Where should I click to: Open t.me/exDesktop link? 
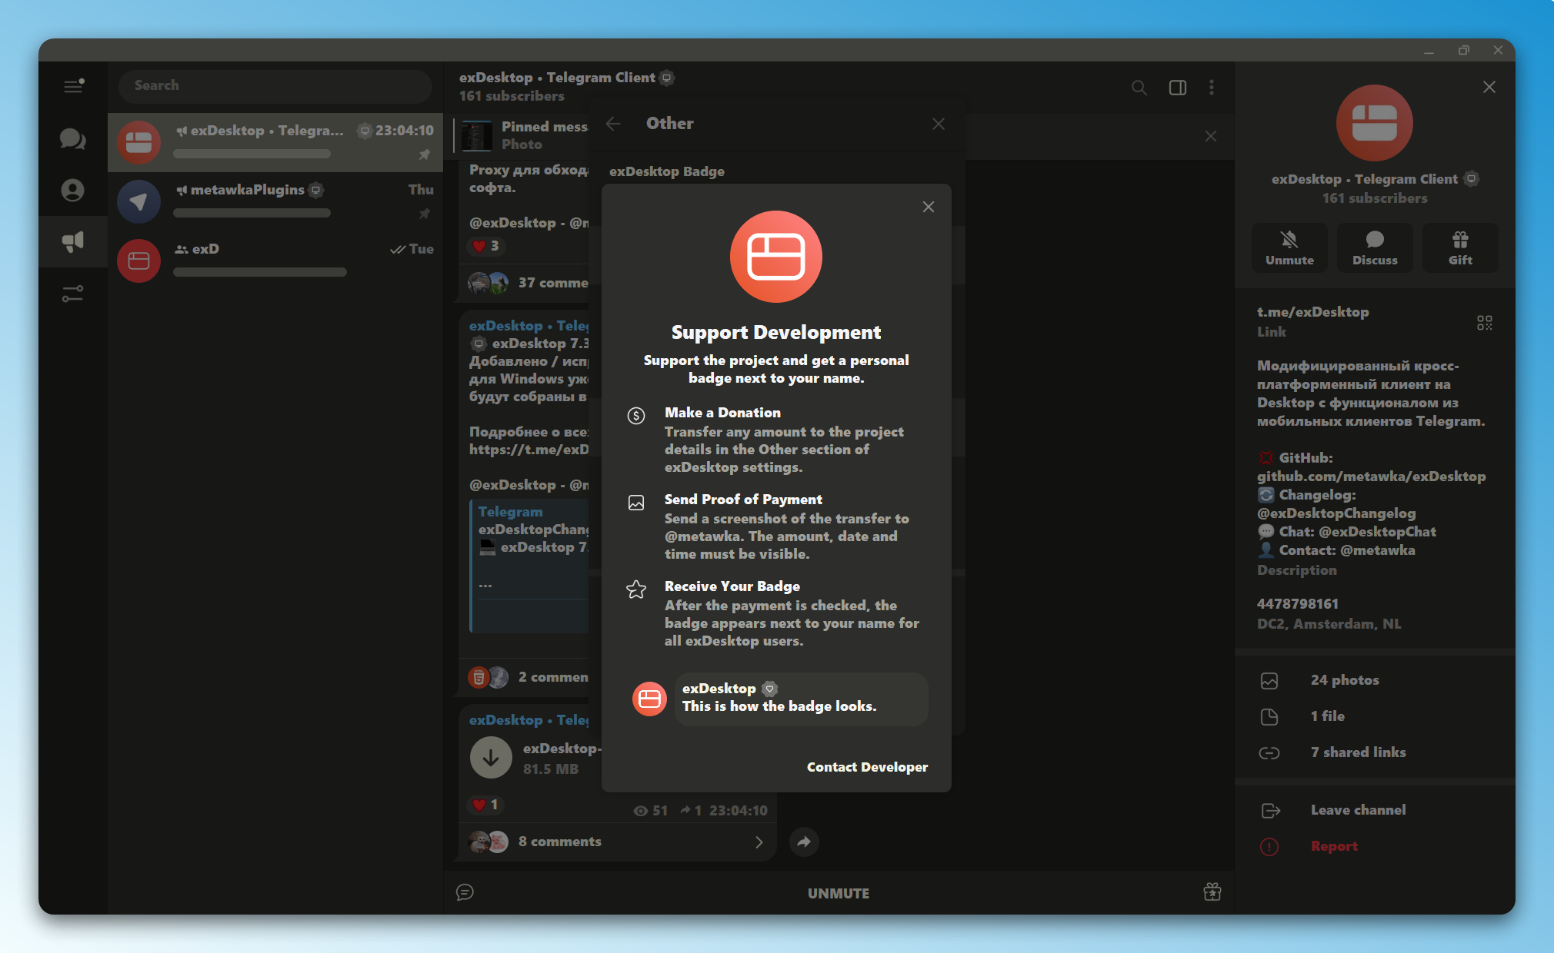(1312, 312)
